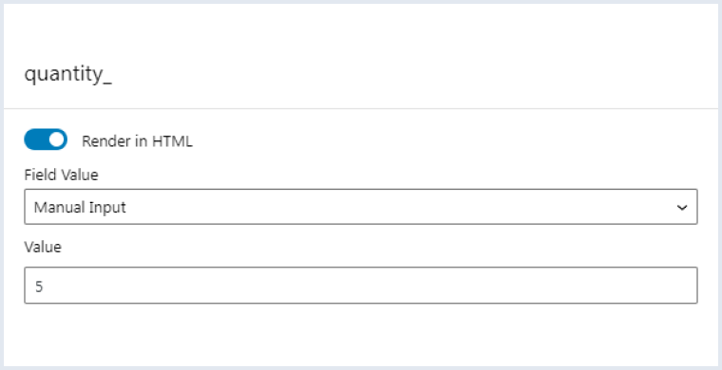Click the "Field Value" label

(61, 176)
